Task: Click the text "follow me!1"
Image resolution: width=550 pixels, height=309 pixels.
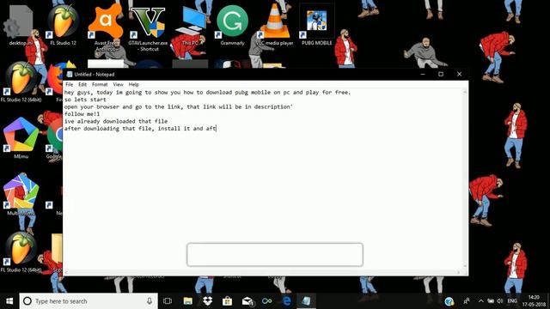Action: click(82, 114)
